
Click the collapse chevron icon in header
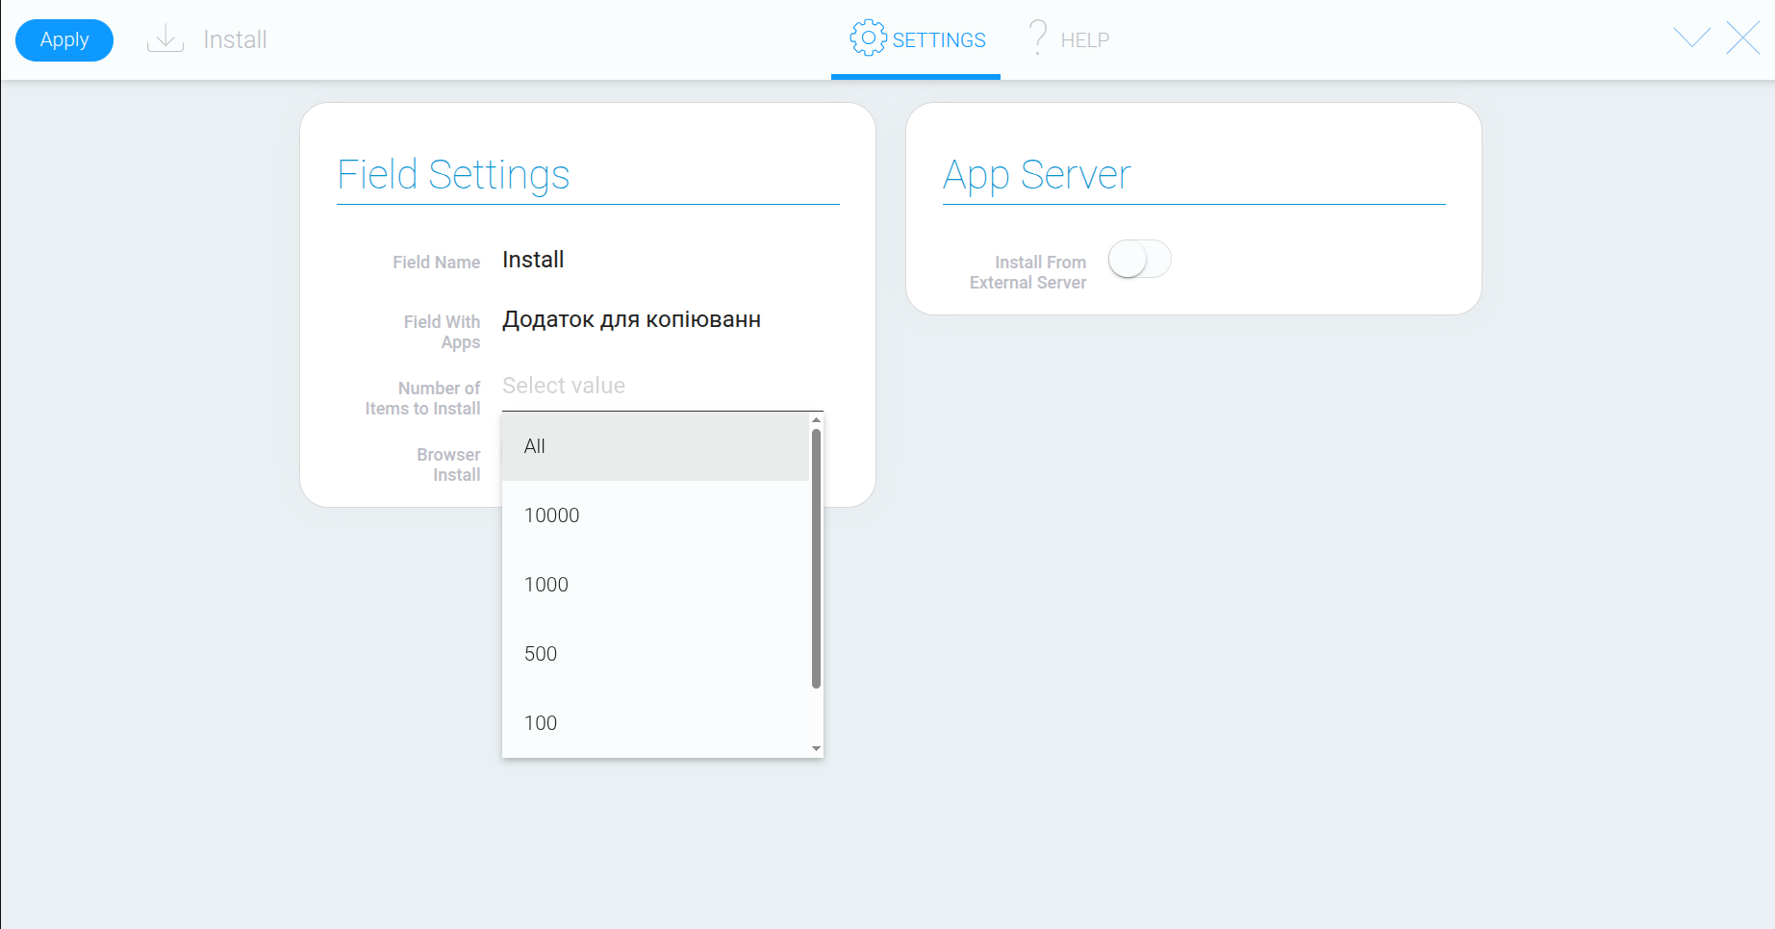1692,38
